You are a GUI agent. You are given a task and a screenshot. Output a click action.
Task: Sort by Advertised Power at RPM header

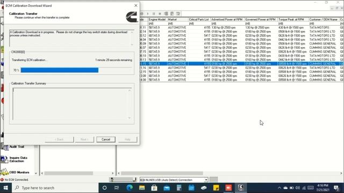pyautogui.click(x=227, y=19)
